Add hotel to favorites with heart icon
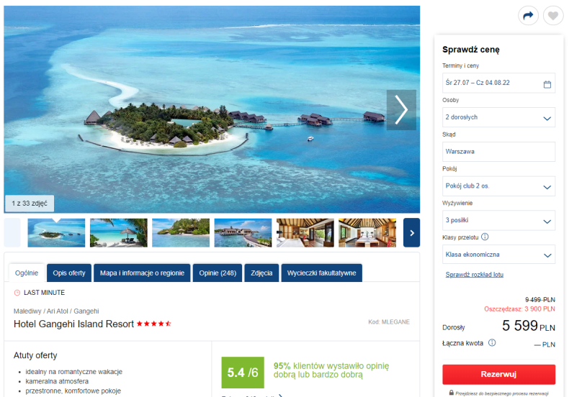The image size is (569, 397). click(553, 16)
